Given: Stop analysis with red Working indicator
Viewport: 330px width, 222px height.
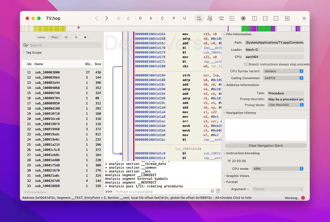Looking at the screenshot, I should [x=303, y=198].
